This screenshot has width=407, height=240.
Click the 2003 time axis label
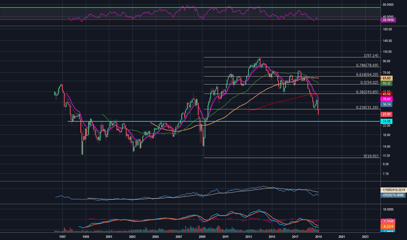click(132, 237)
